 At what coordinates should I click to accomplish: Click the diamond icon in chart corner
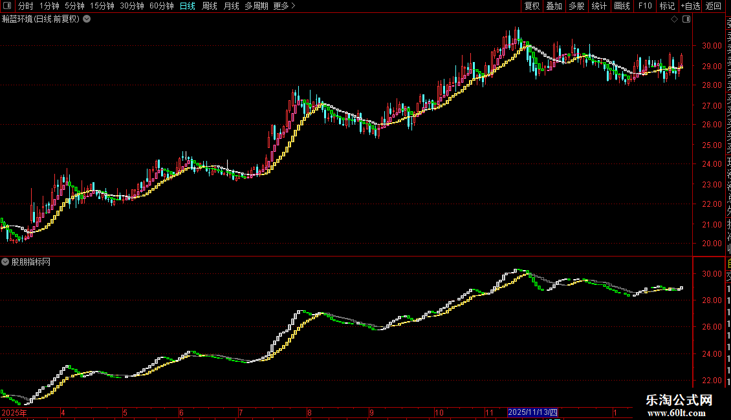674,19
